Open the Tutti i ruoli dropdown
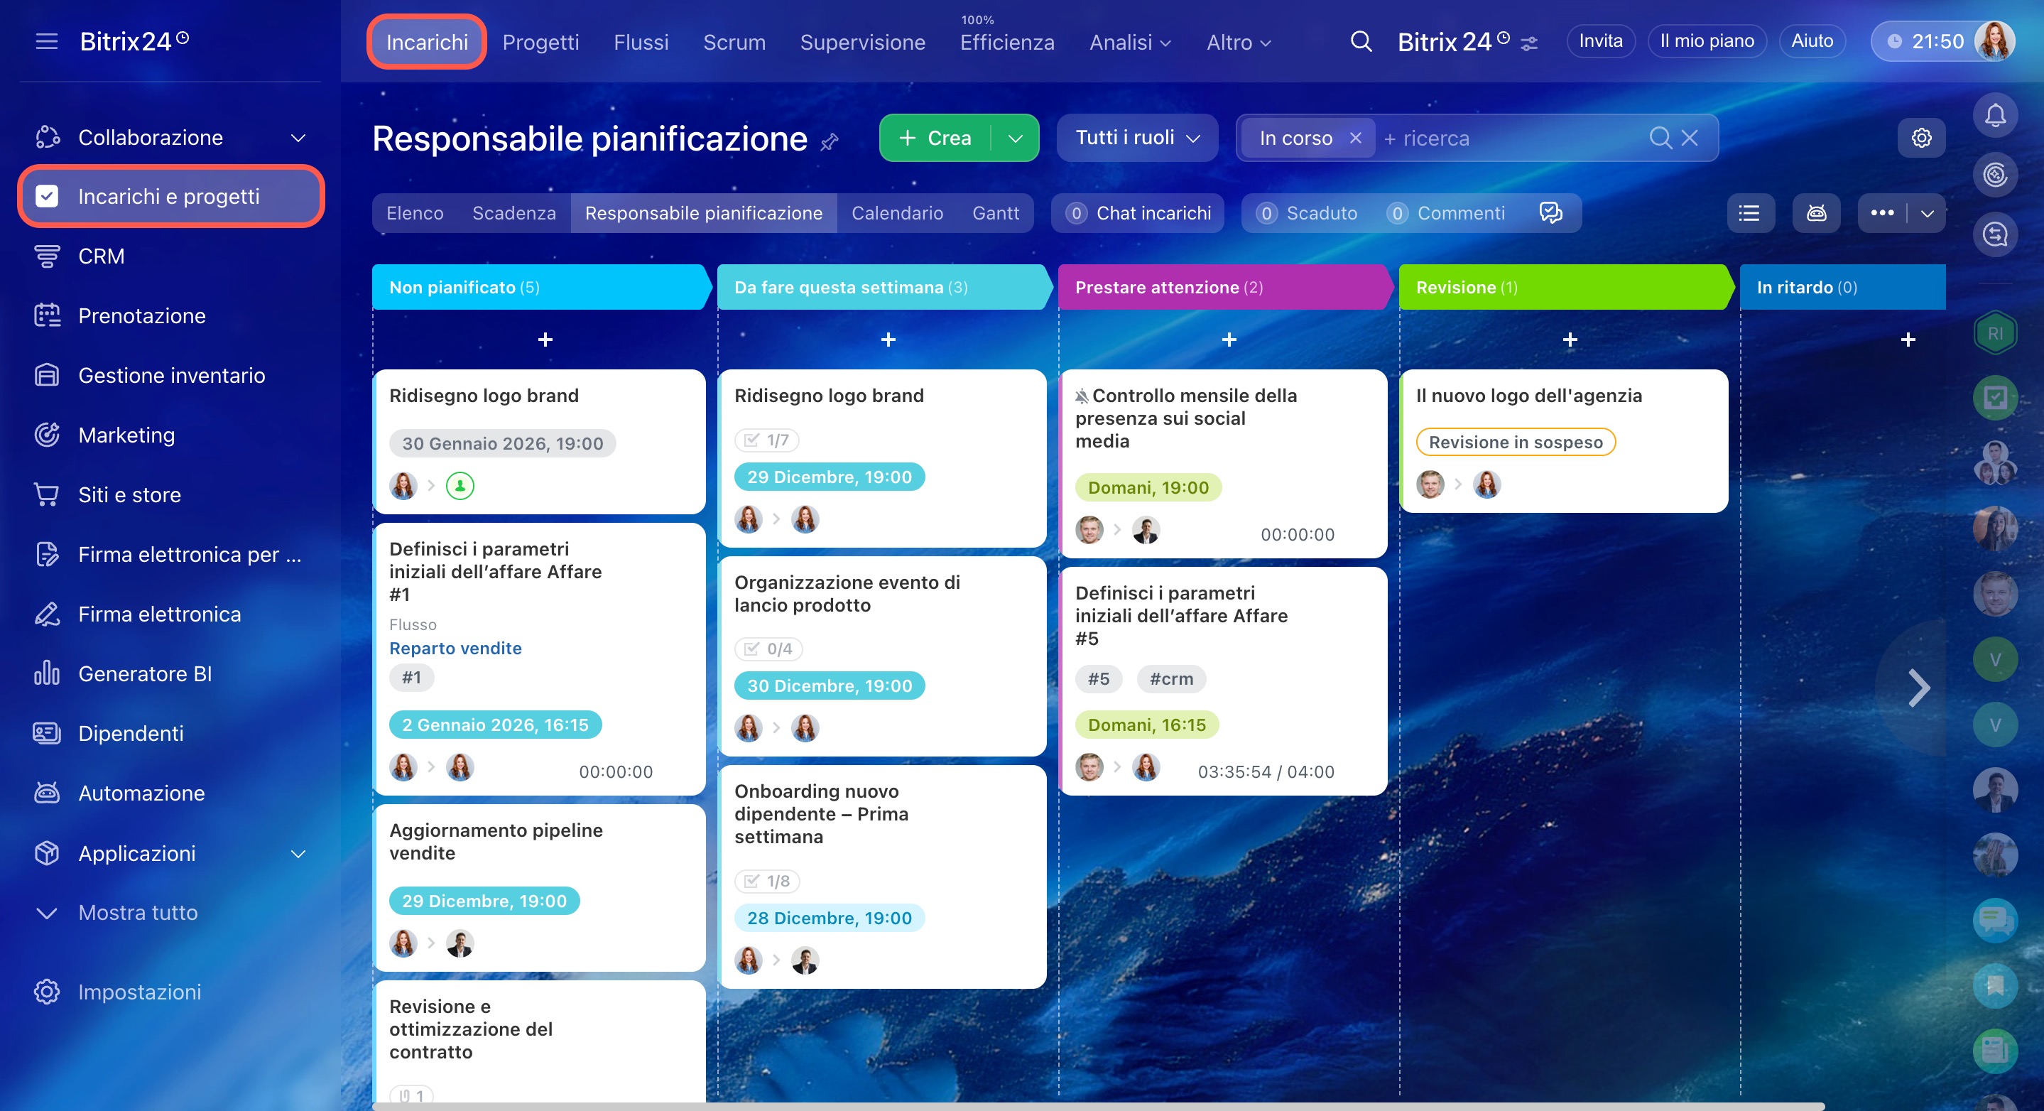This screenshot has height=1111, width=2044. (1136, 138)
